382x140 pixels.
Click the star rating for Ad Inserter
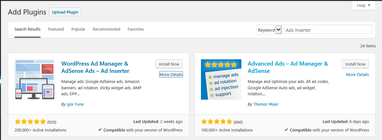[30, 122]
